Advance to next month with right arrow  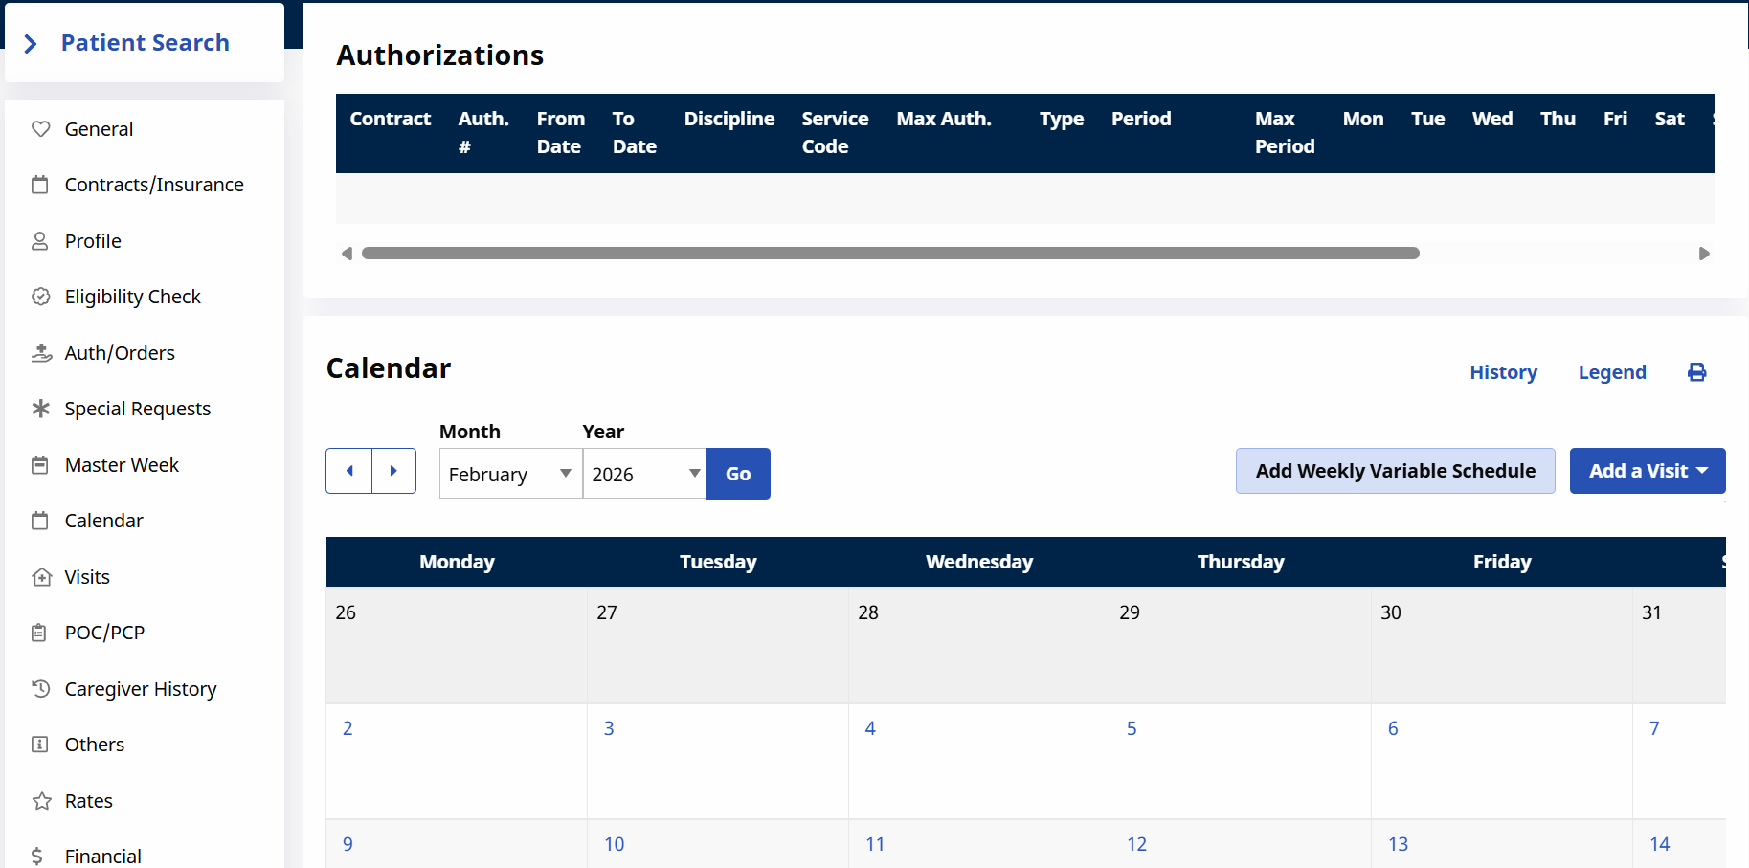tap(393, 471)
